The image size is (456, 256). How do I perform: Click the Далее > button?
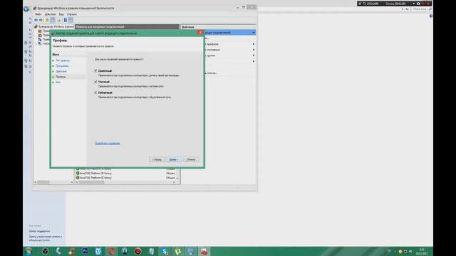tap(174, 159)
